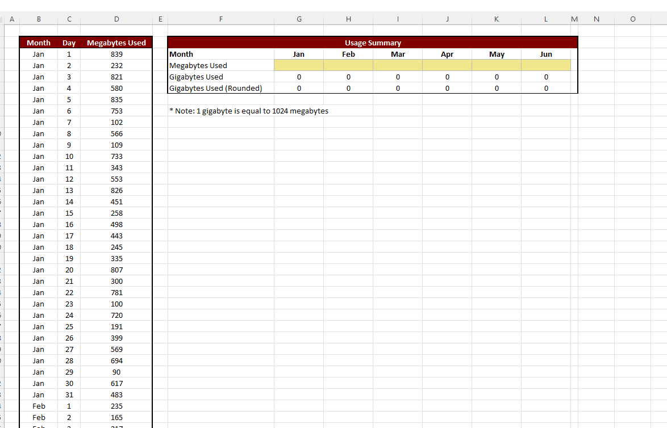Select the yellow May Megabytes Used cell
Screen dimensions: 667x428
497,65
